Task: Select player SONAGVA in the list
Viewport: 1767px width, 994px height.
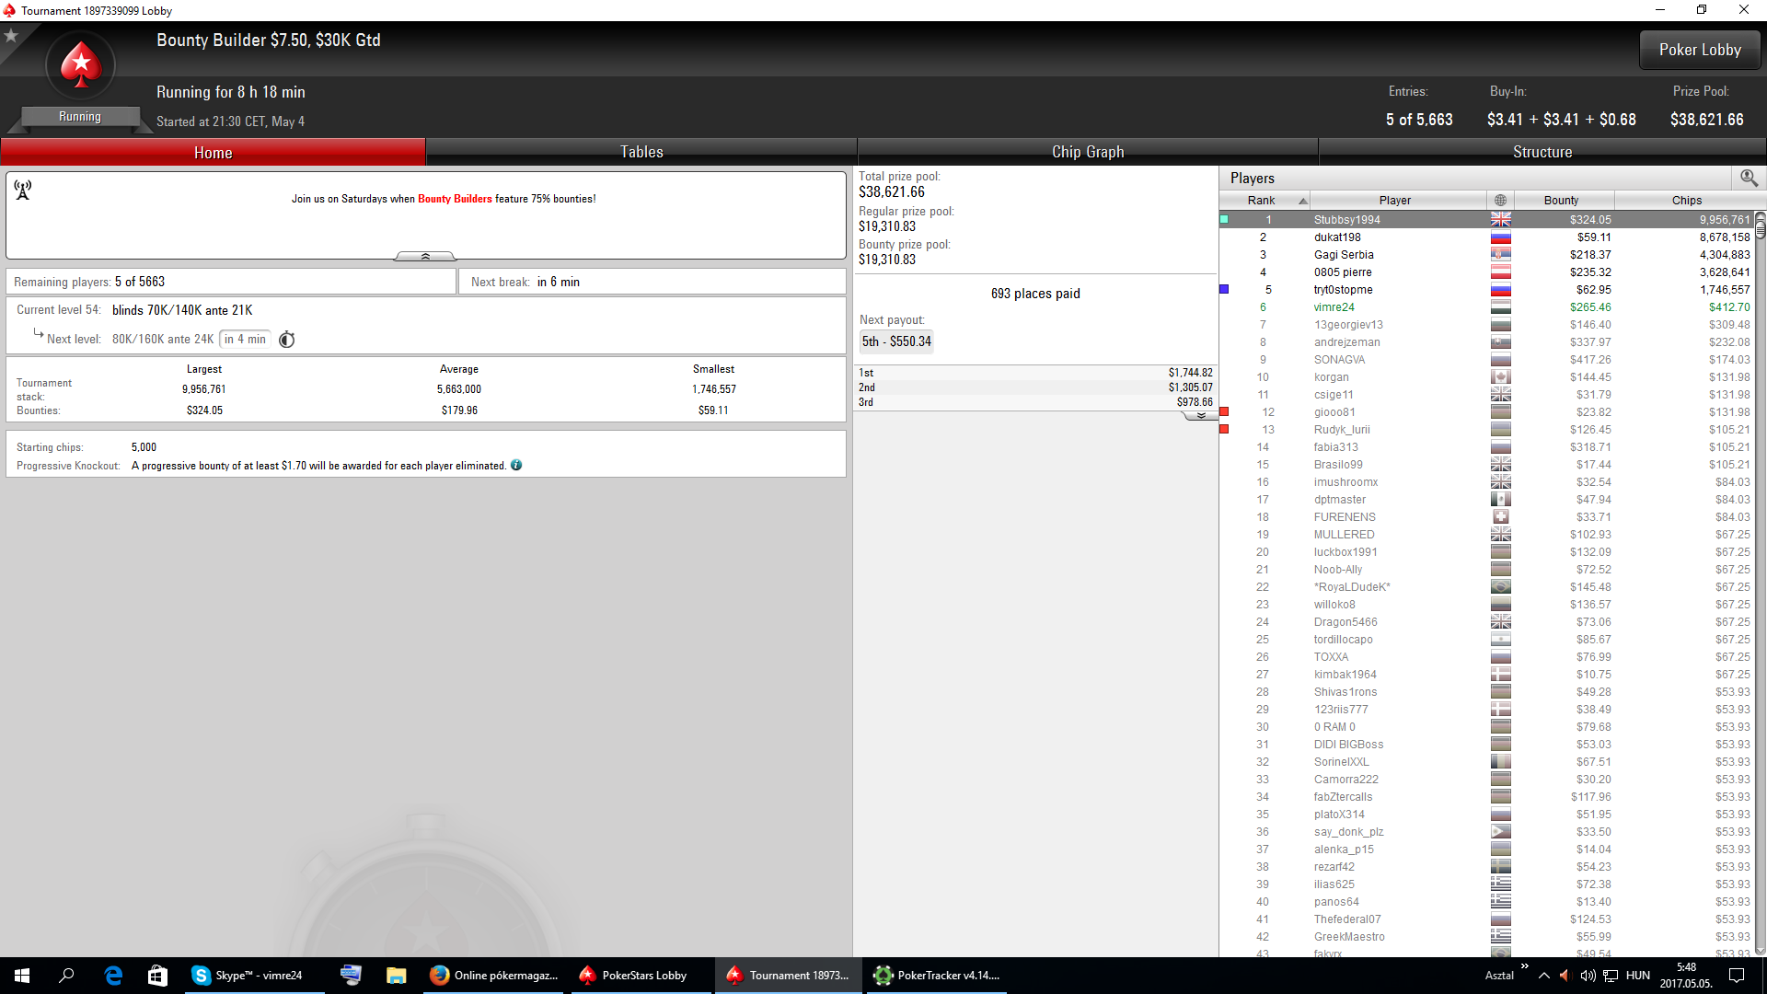Action: click(x=1487, y=360)
